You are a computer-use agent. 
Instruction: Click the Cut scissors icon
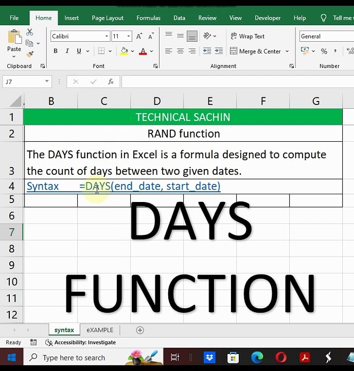29,32
